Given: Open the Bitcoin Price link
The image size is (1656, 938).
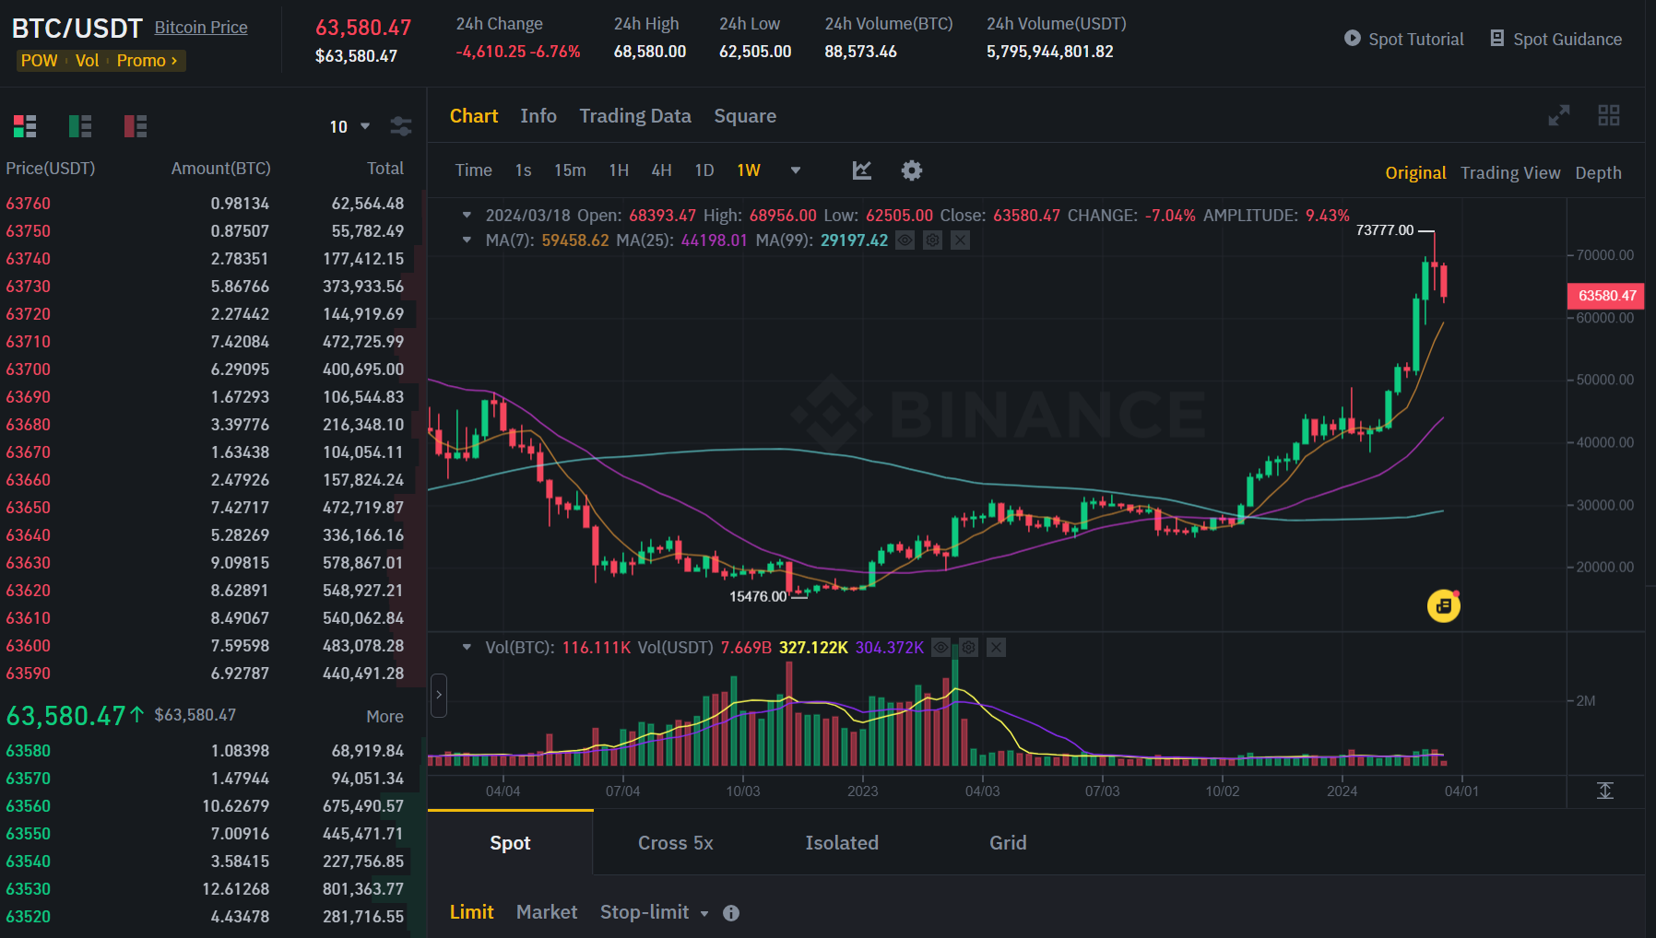Looking at the screenshot, I should coord(201,28).
